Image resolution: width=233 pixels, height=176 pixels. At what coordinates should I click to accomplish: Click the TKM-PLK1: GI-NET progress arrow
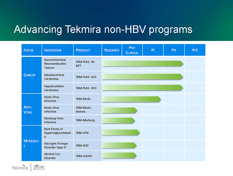tap(142, 64)
